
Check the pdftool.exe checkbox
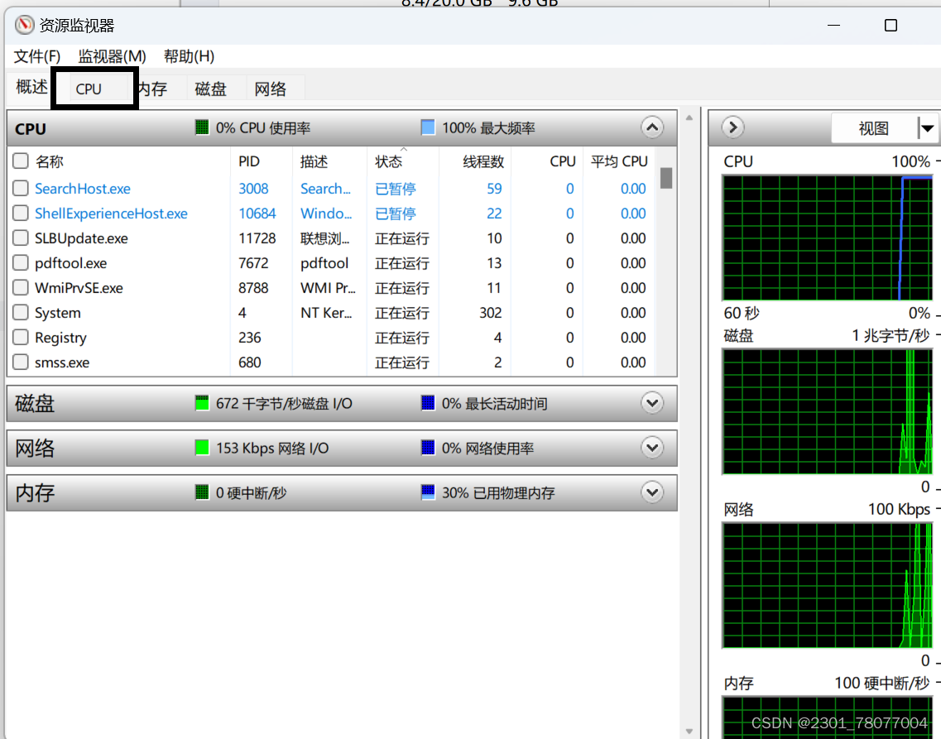(x=21, y=262)
